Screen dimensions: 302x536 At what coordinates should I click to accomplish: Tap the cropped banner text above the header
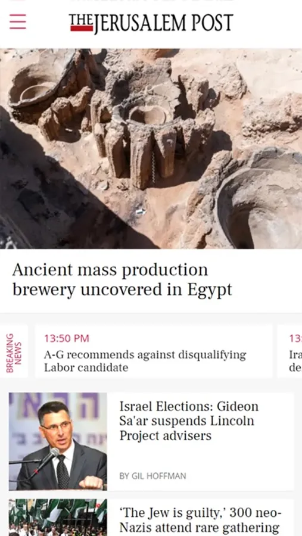click(x=151, y=1)
